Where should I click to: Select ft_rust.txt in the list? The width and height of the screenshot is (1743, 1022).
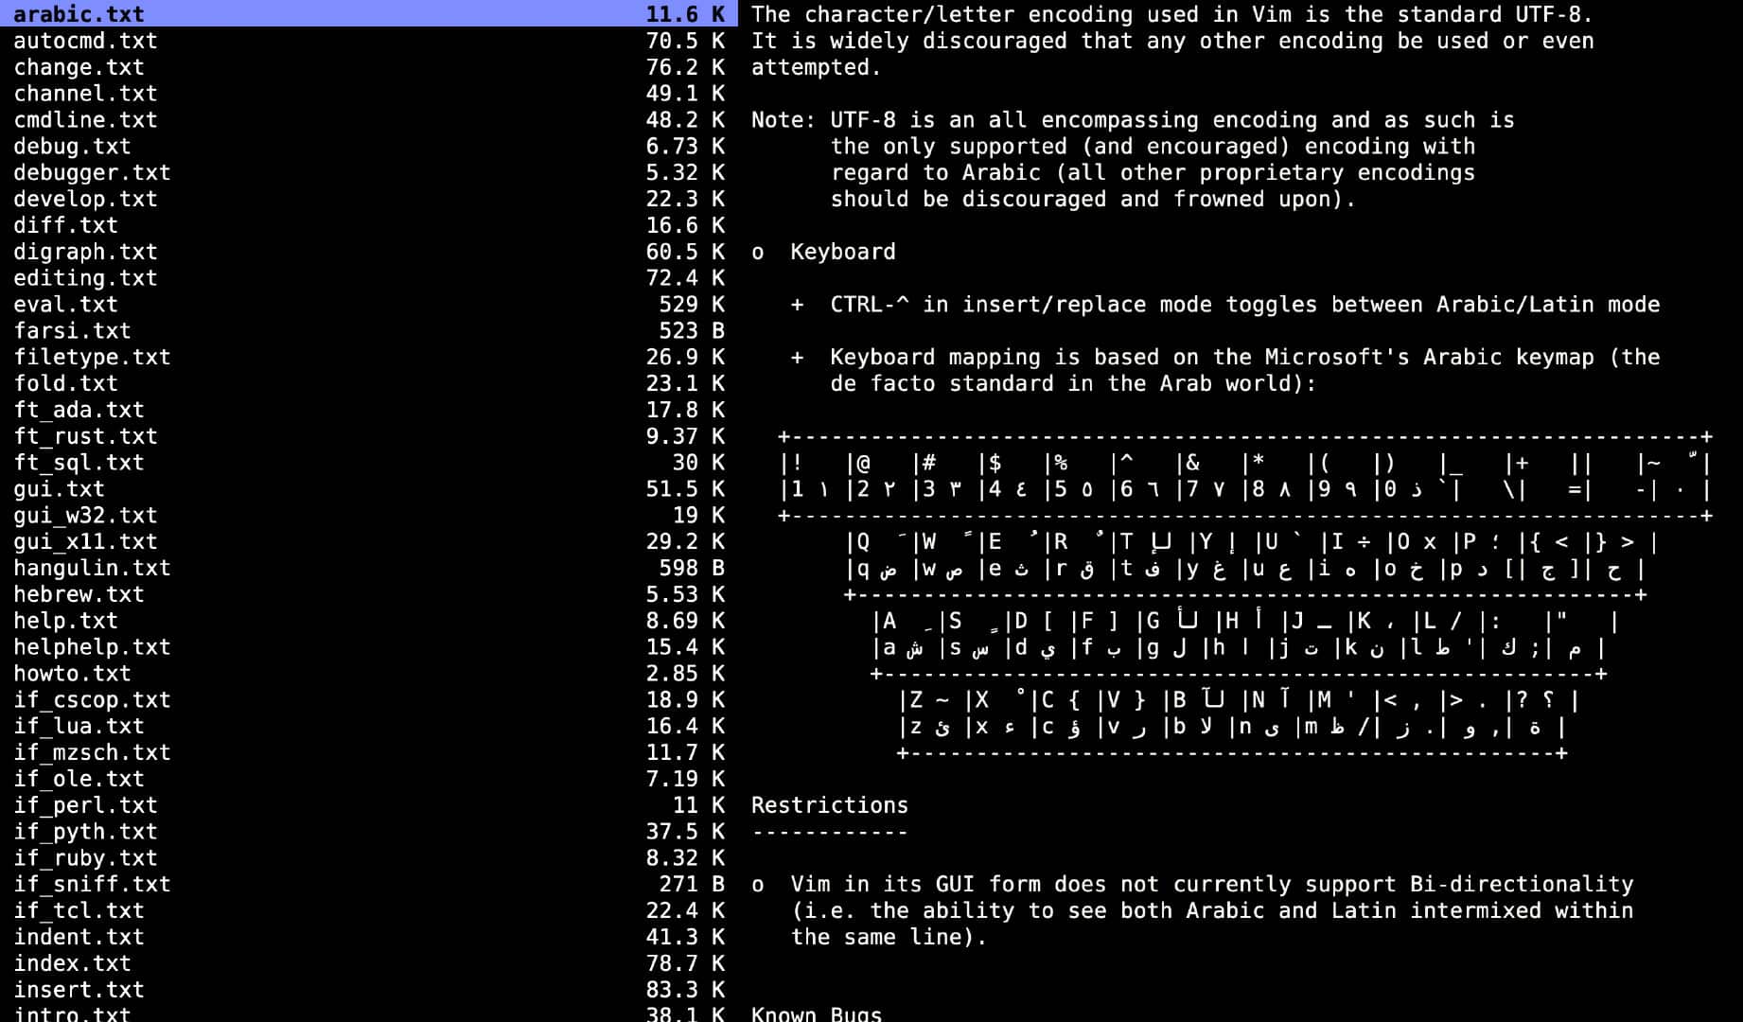[369, 436]
